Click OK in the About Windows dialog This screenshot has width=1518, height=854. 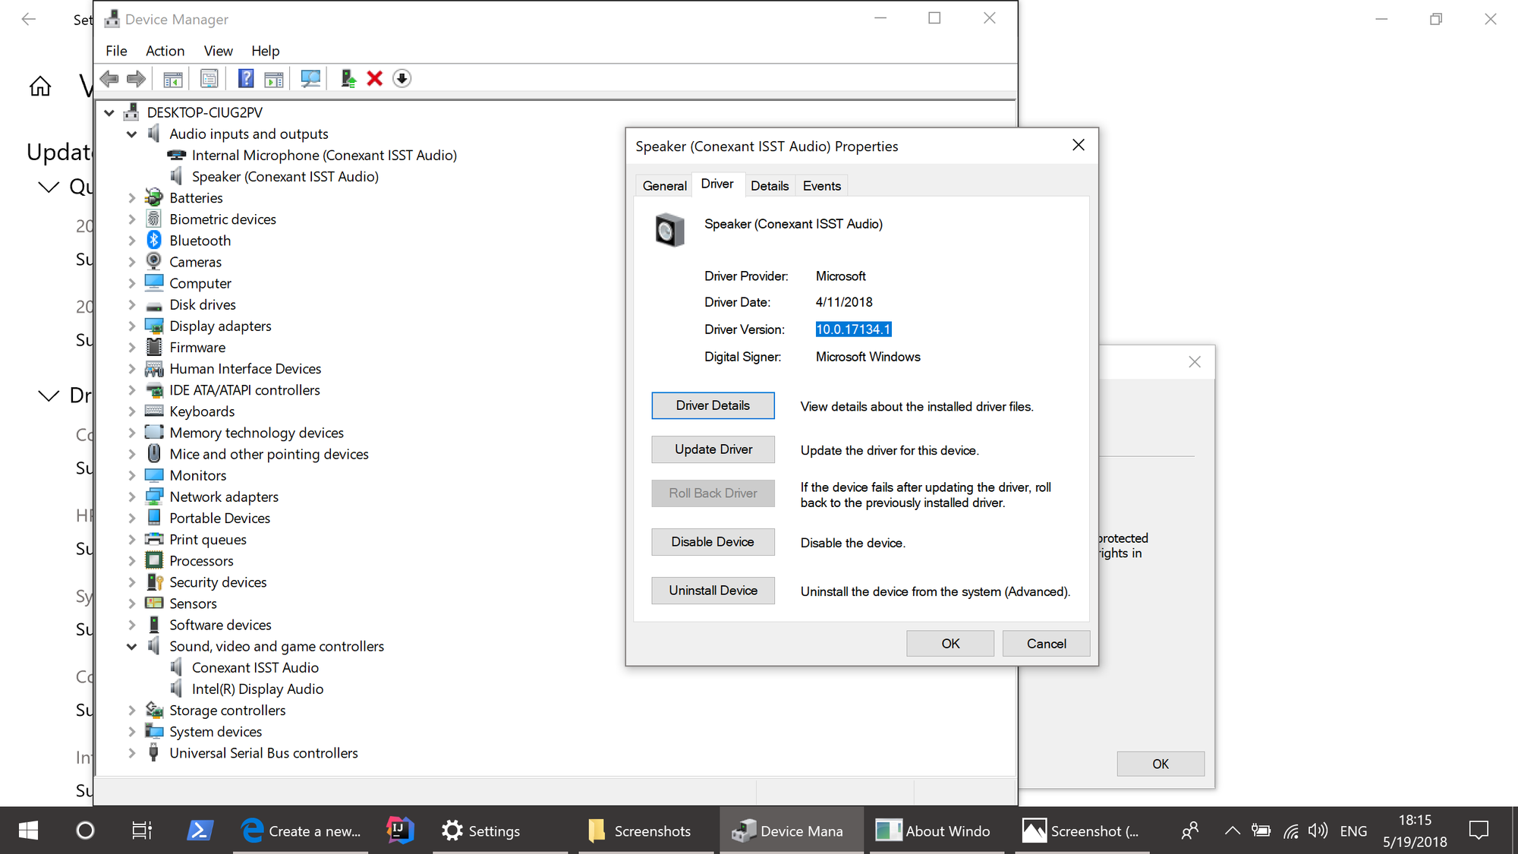coord(1161,764)
